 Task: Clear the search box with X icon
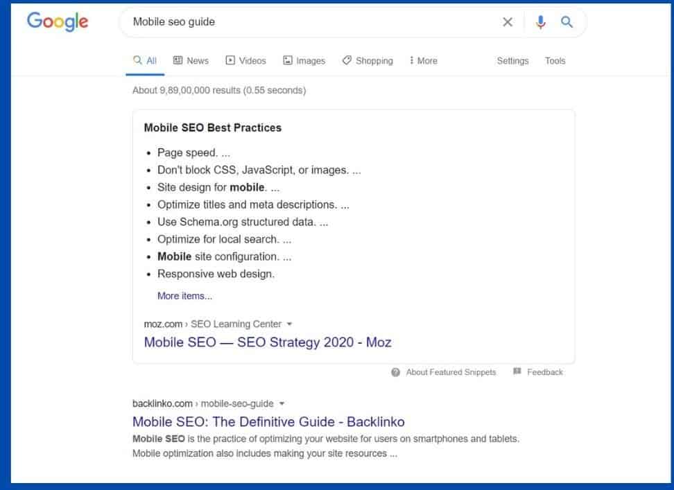click(508, 22)
